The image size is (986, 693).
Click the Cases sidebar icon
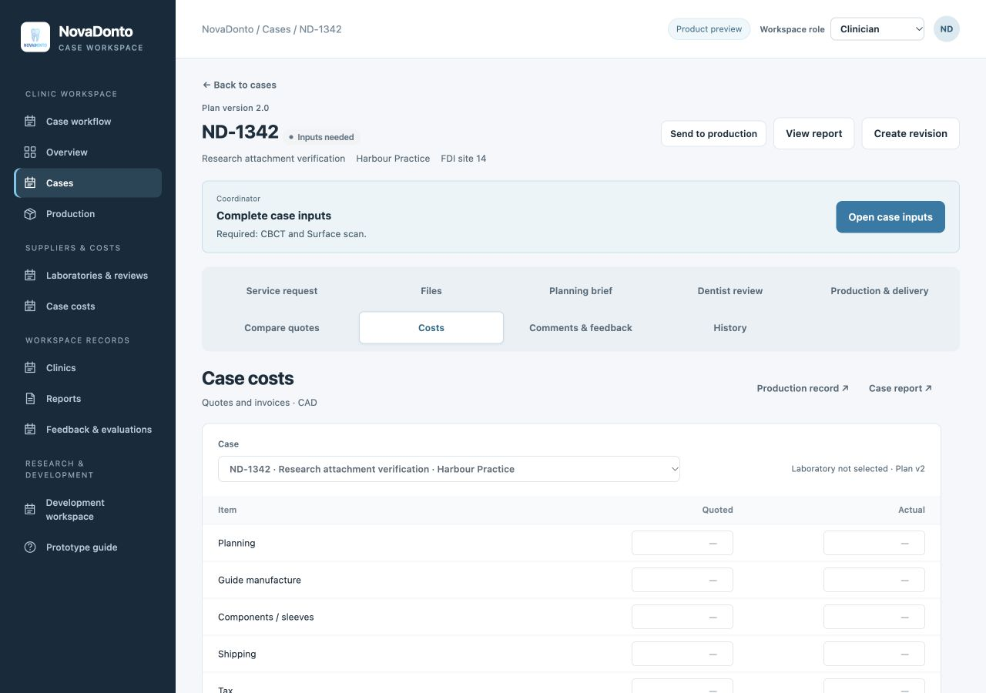click(30, 183)
